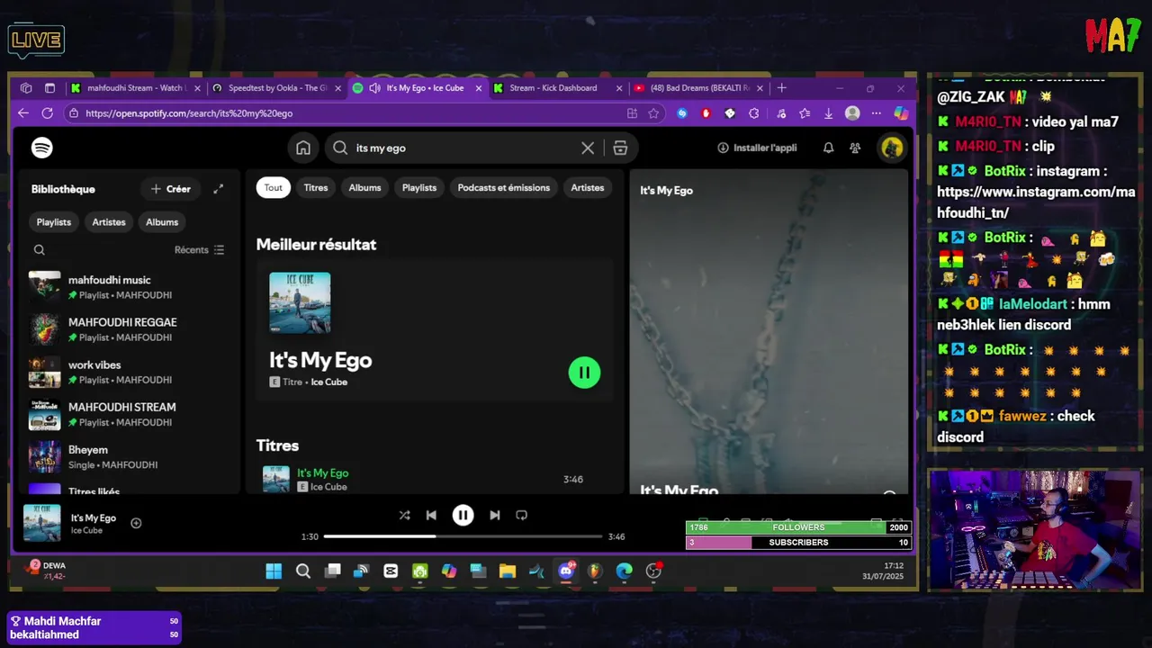Viewport: 1152px width, 648px height.
Task: Open the Ice Cube artist link in top result
Action: (x=329, y=382)
